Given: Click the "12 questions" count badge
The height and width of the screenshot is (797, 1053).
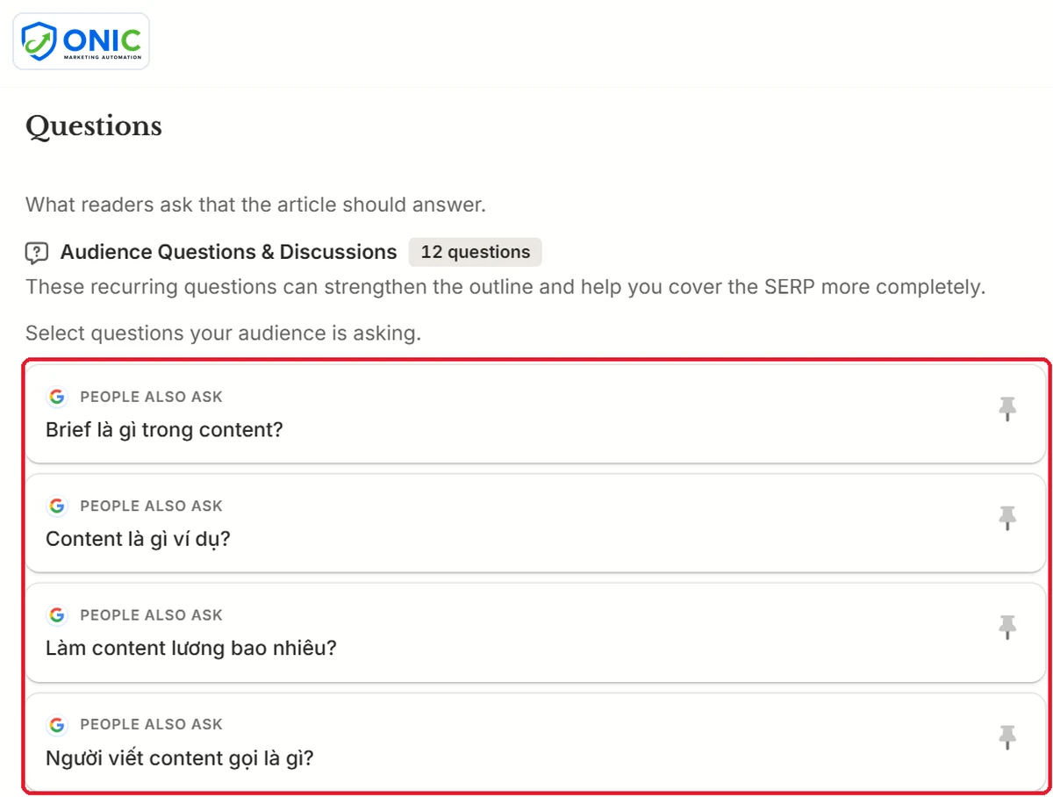Looking at the screenshot, I should (476, 252).
